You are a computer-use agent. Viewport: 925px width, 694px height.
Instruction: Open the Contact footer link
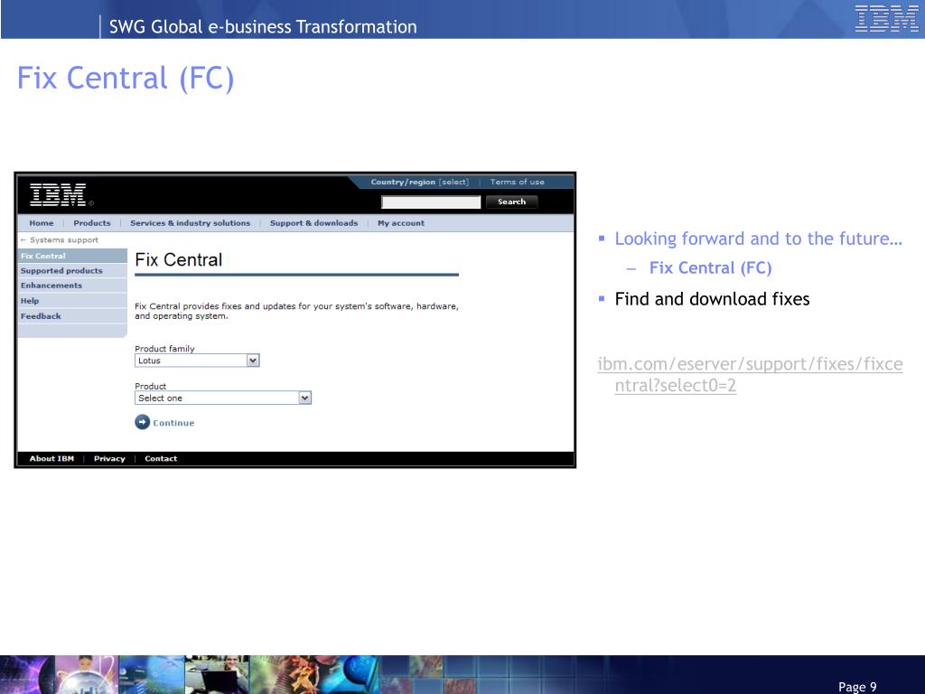click(161, 458)
